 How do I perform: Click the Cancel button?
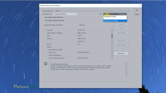(137, 14)
